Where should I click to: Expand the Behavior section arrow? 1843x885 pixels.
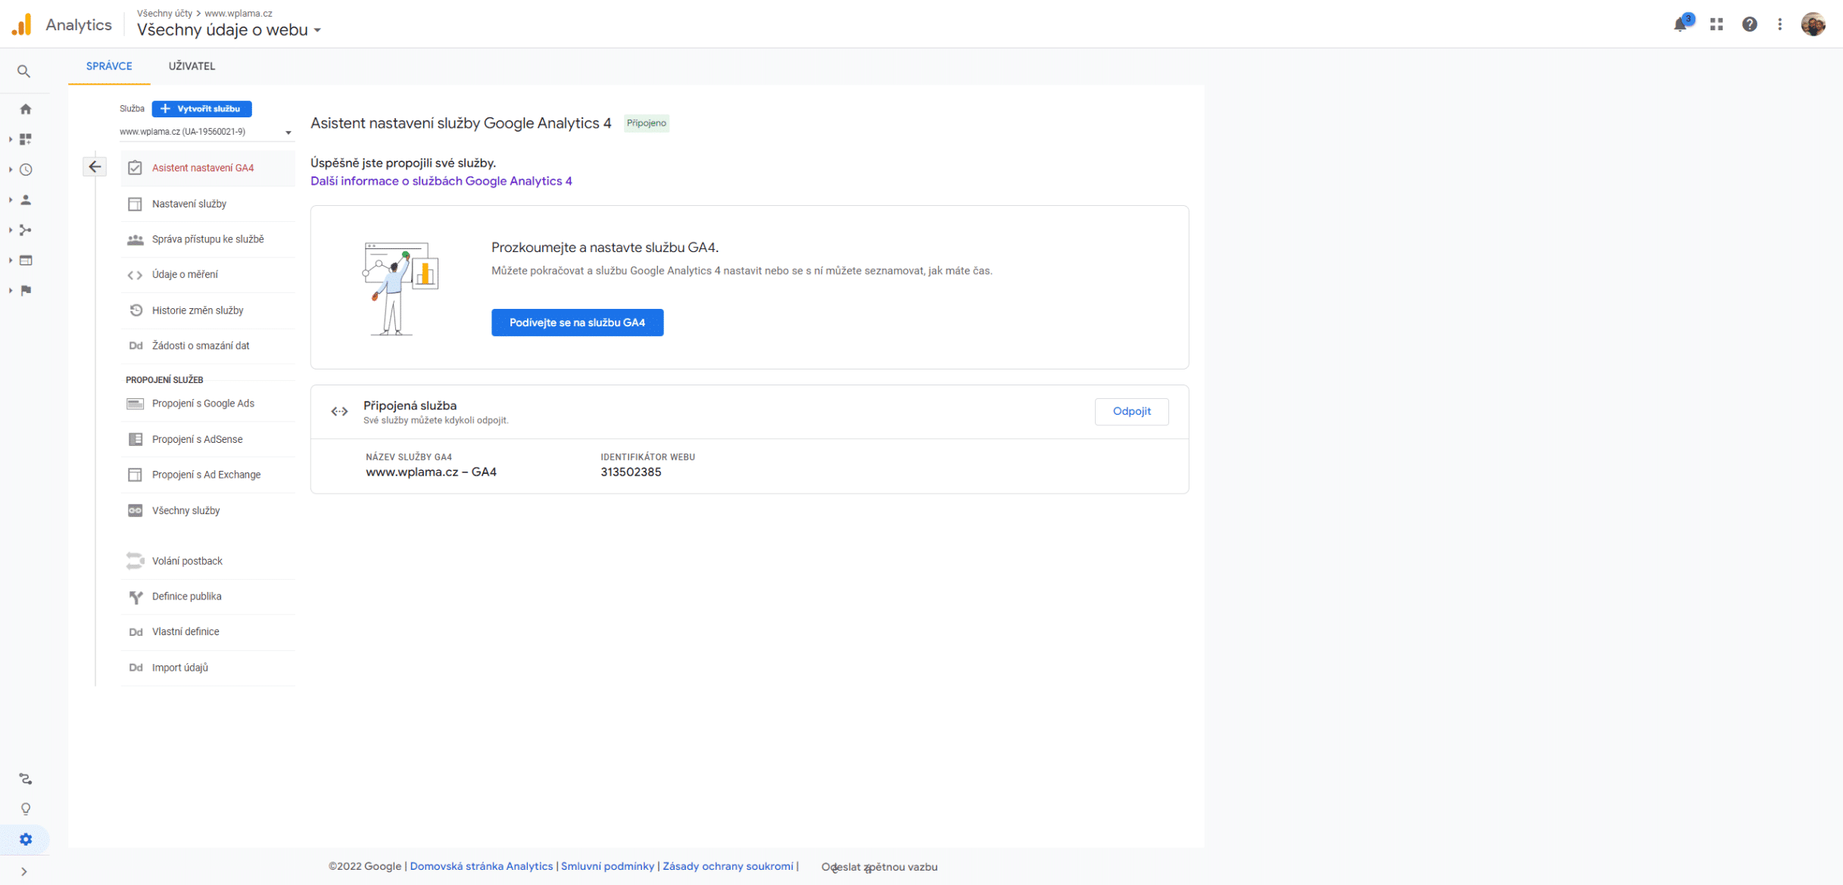11,260
